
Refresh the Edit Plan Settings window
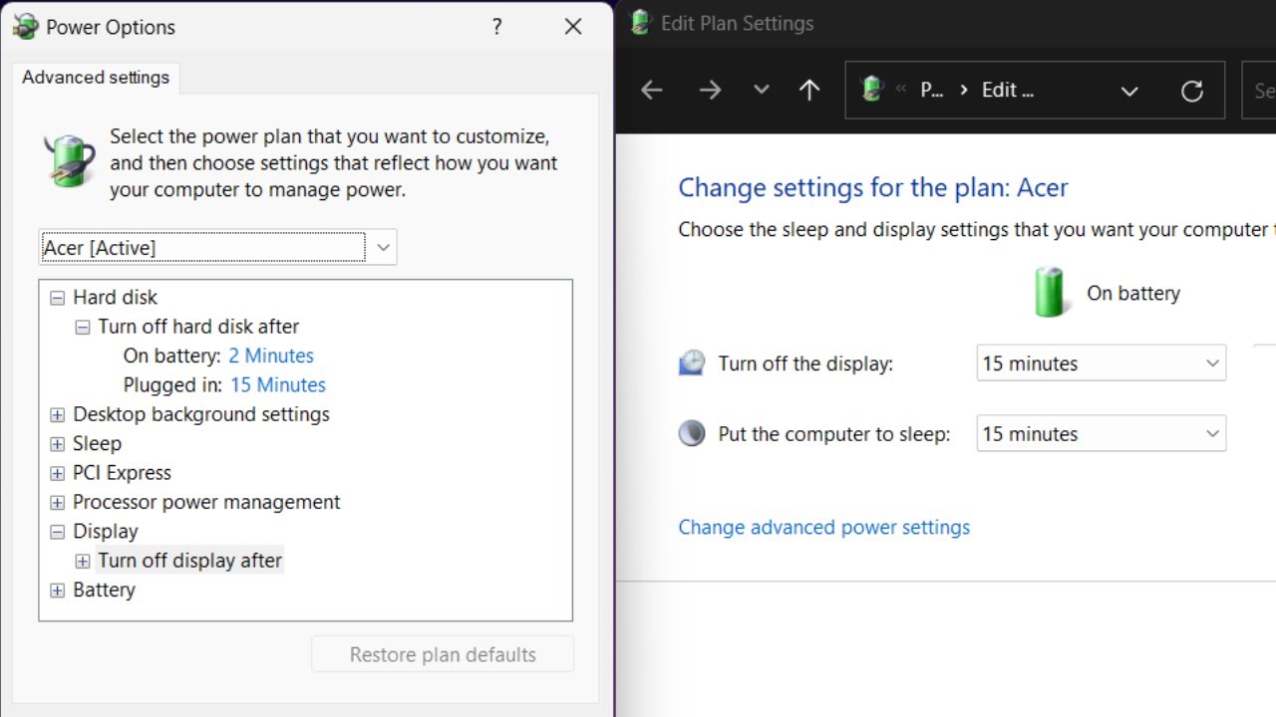1191,91
